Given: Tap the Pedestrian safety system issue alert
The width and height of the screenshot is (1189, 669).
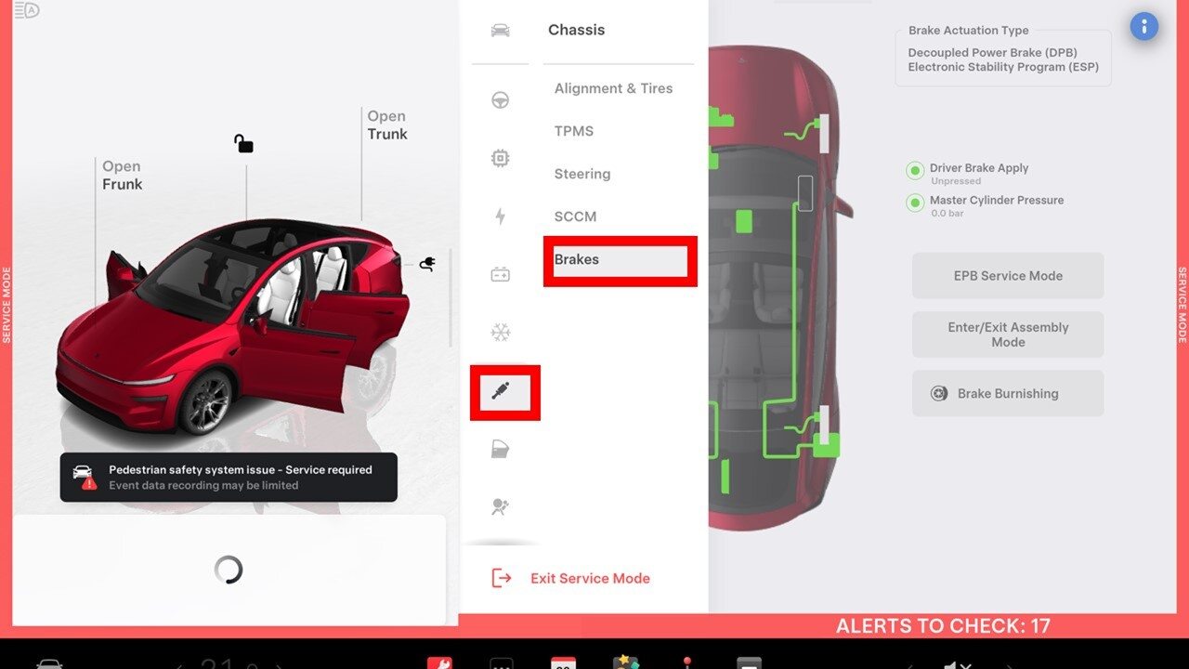Looking at the screenshot, I should pos(229,478).
